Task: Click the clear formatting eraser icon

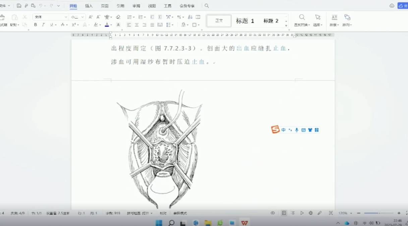Action: click(118, 17)
